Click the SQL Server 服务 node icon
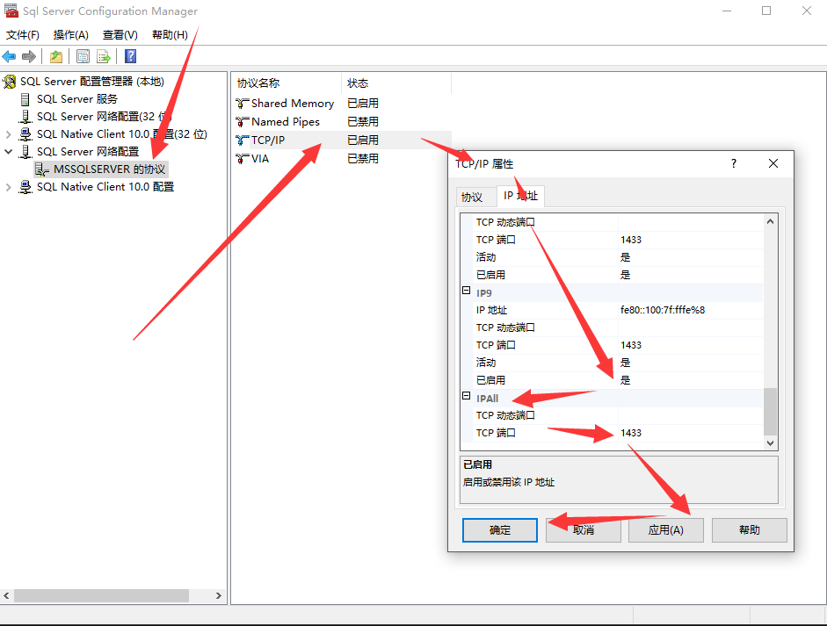 point(25,99)
